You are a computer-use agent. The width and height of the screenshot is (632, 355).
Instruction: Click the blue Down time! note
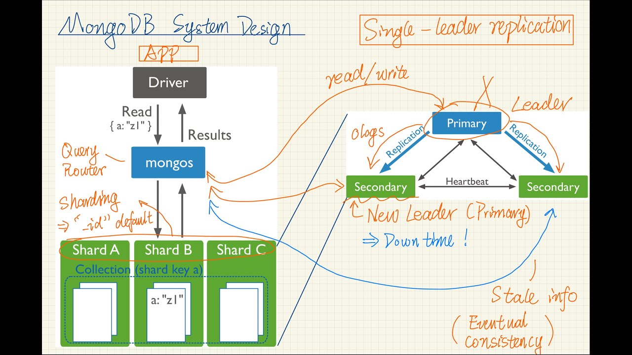(x=416, y=241)
